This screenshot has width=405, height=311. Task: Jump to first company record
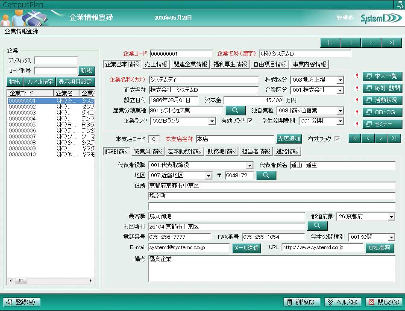(330, 43)
